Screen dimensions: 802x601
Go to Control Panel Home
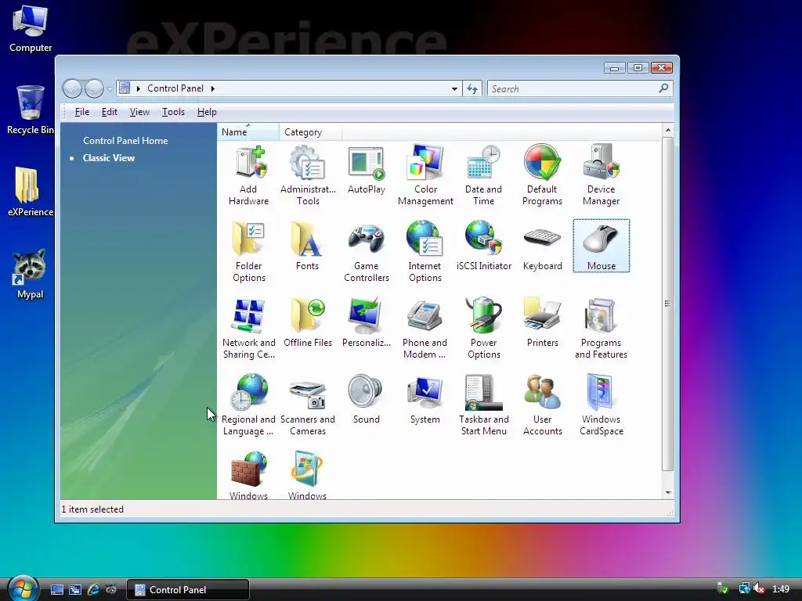click(125, 141)
